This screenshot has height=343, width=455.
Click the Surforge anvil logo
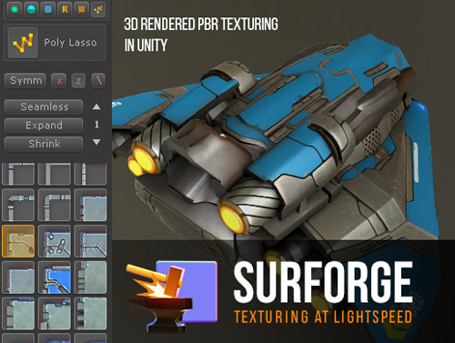tap(172, 297)
